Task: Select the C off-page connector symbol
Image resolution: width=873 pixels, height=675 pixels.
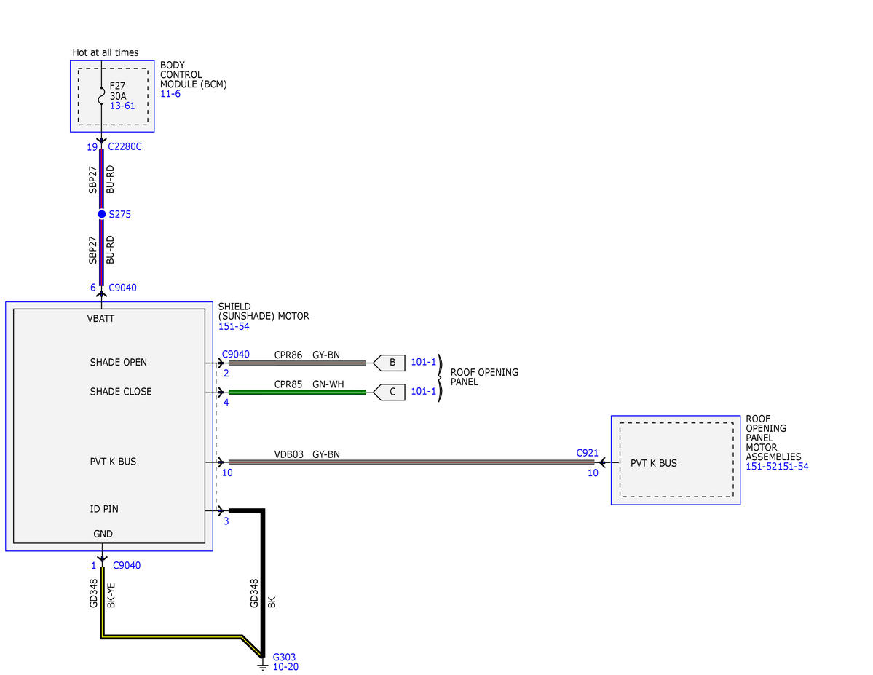Action: [x=390, y=392]
